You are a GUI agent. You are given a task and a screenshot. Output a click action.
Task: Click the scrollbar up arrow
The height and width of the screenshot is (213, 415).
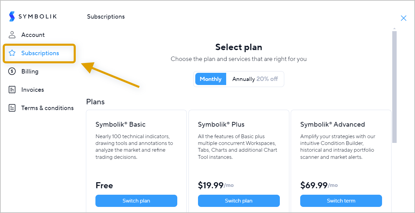pos(394,29)
